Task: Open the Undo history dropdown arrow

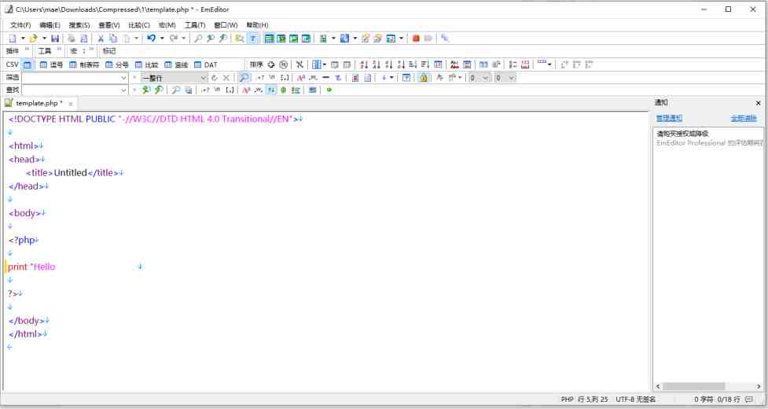Action: [162, 39]
